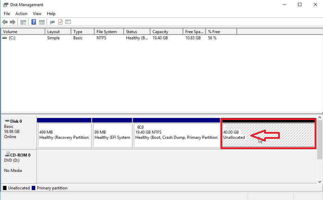Image resolution: width=323 pixels, height=200 pixels.
Task: Select the CD-ROM 0 DVD (D:) panel
Action: [x=18, y=166]
